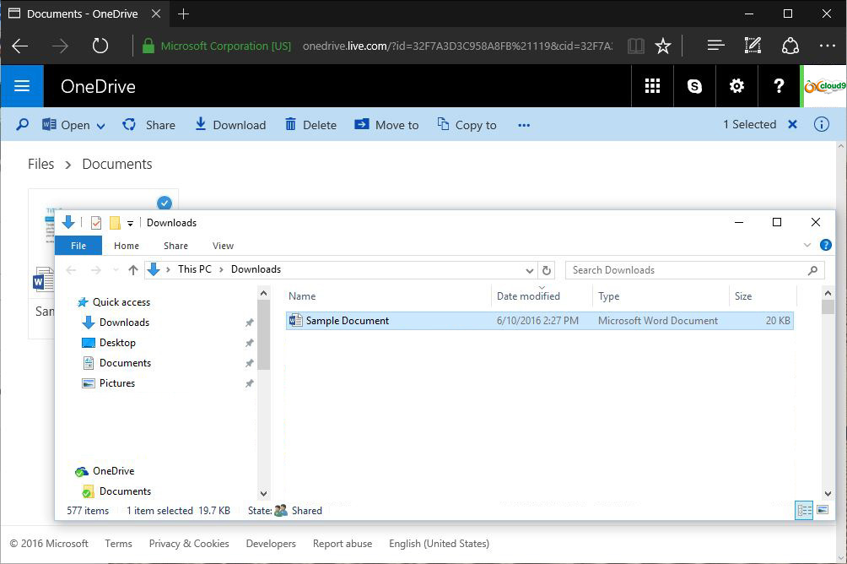Open the OneDrive hamburger menu
847x564 pixels.
(22, 86)
